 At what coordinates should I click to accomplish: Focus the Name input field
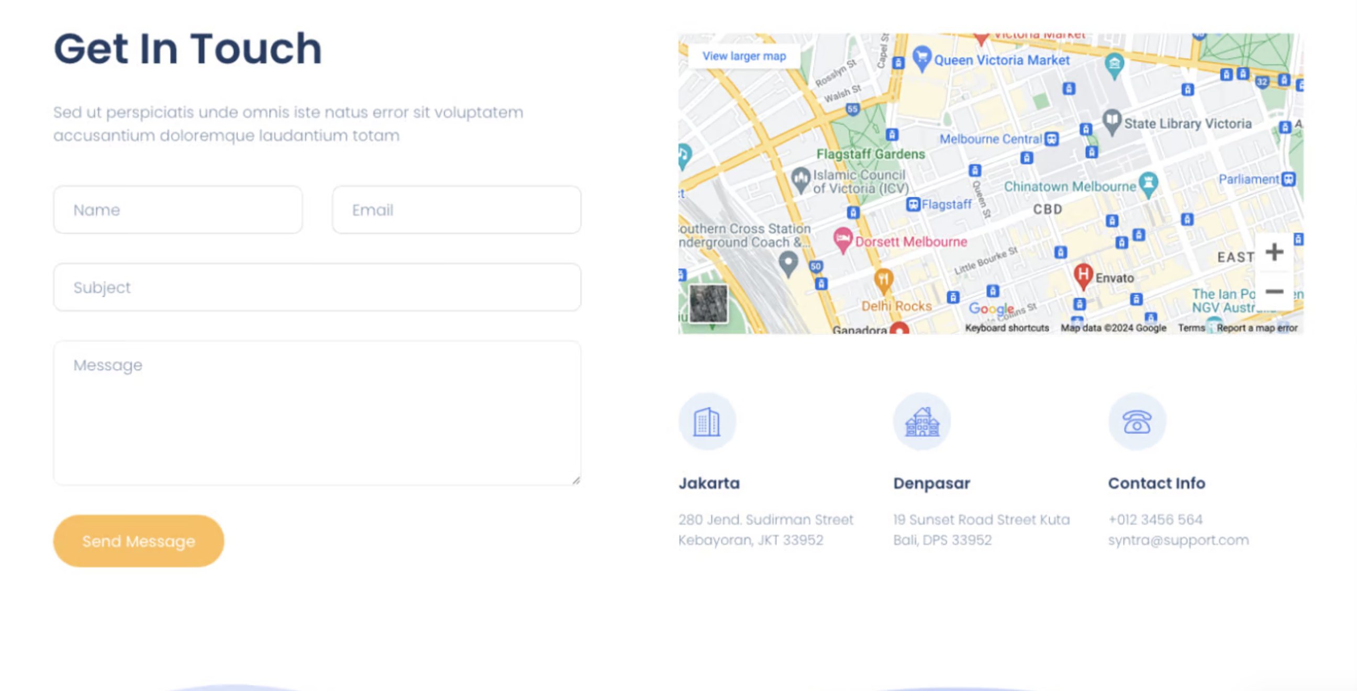point(178,209)
